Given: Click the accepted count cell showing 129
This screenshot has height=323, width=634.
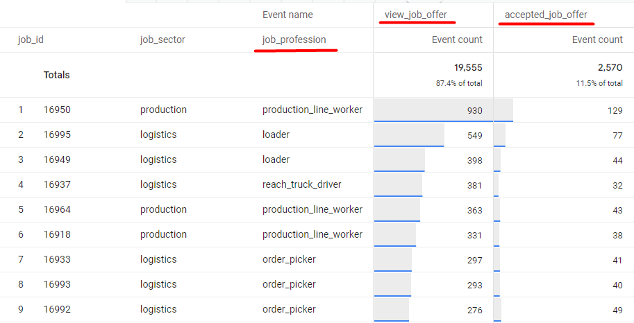Looking at the screenshot, I should click(612, 110).
